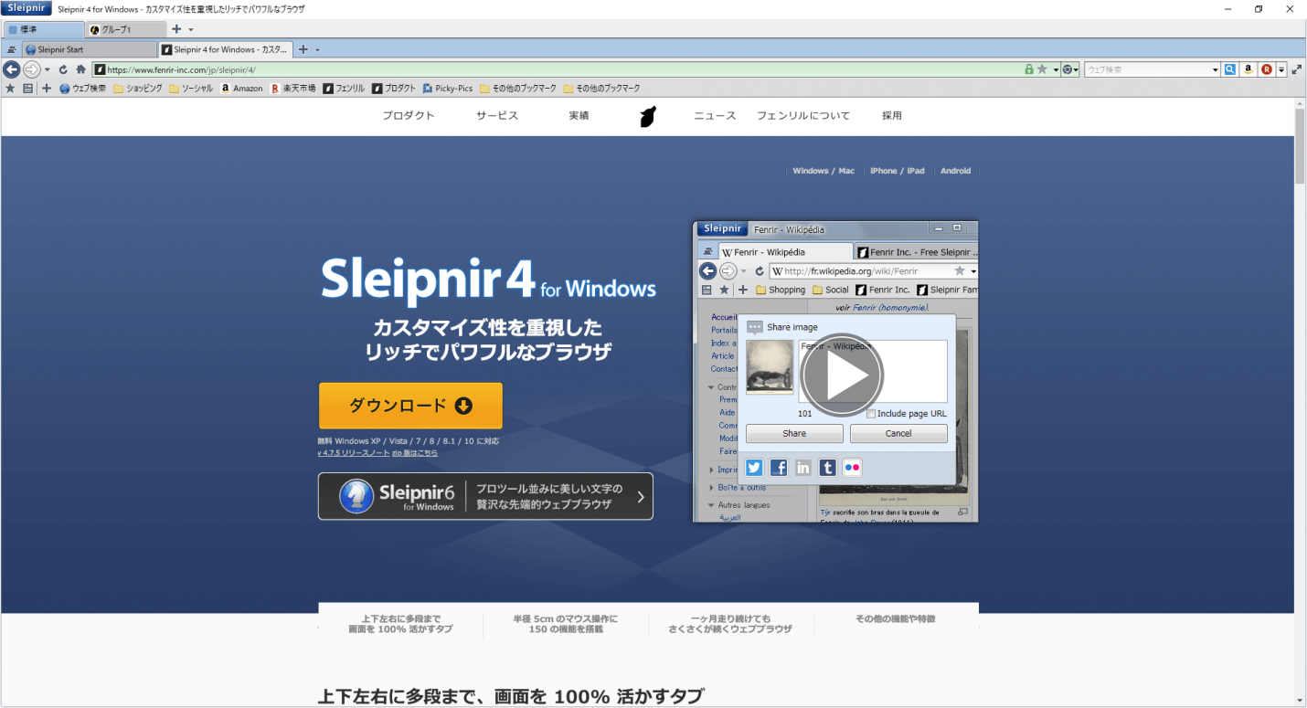Search with the Amazon engine icon in search bar
The image size is (1307, 708).
tap(1248, 69)
